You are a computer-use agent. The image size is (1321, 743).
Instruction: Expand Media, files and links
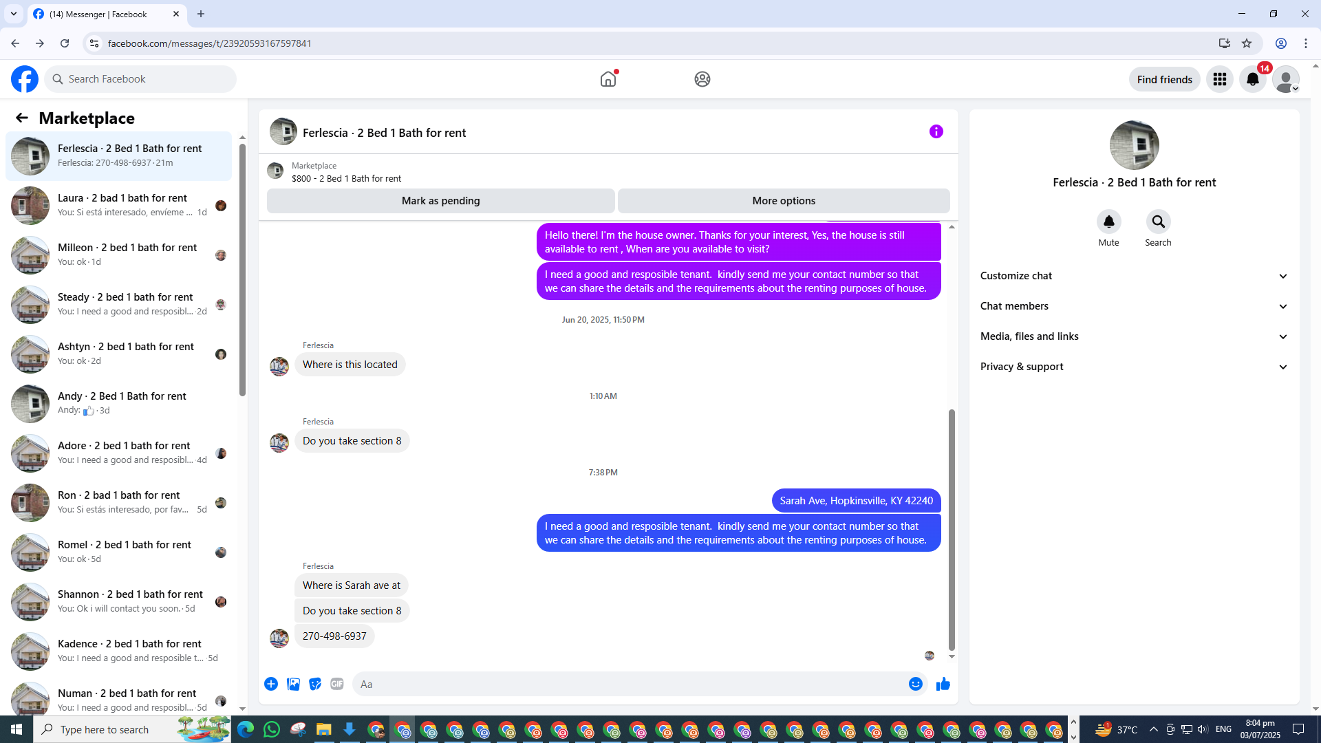point(1133,336)
